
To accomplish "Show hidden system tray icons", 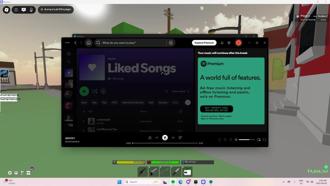I will click(284, 182).
